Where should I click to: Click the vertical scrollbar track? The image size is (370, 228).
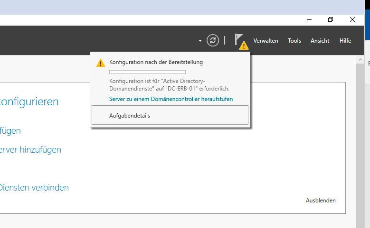tap(360, 146)
